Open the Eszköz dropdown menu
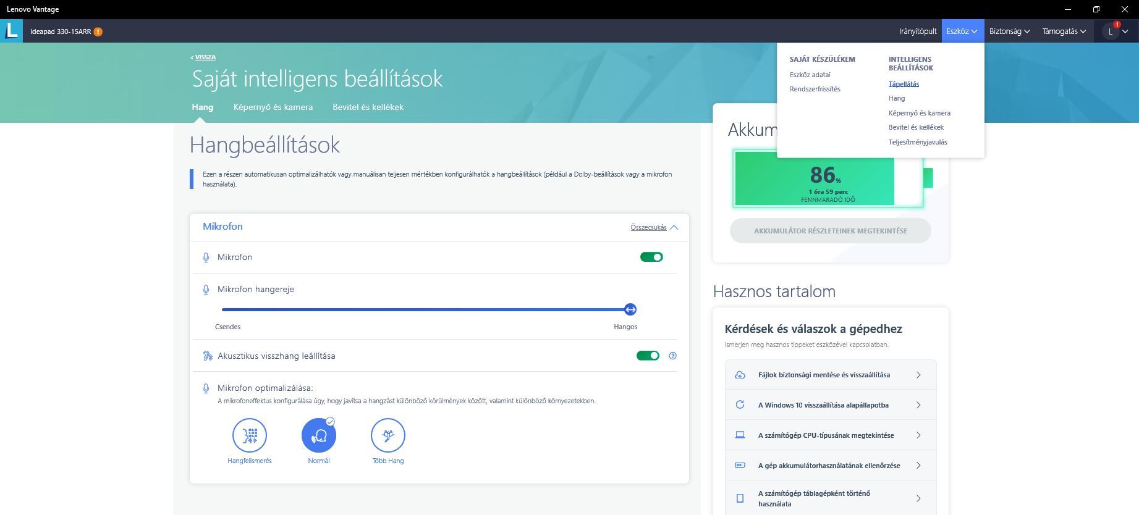 [x=962, y=31]
